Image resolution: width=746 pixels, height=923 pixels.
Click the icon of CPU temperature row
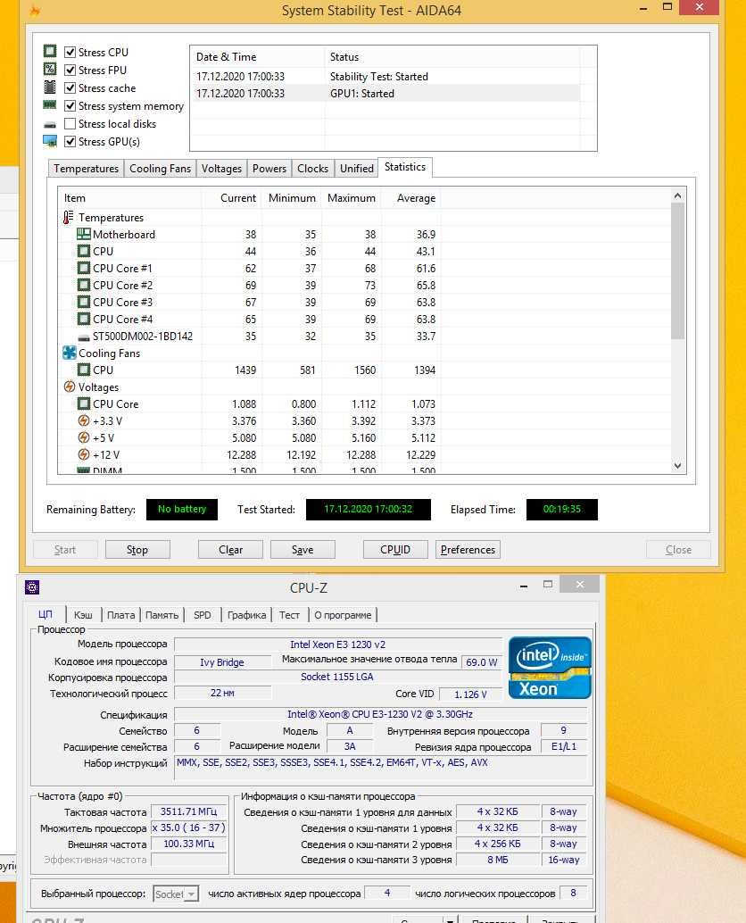(84, 251)
